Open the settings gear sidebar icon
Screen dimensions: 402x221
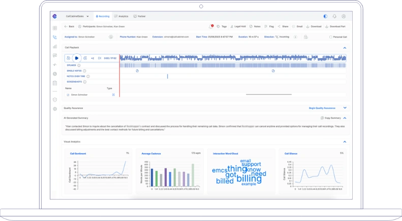(x=55, y=109)
